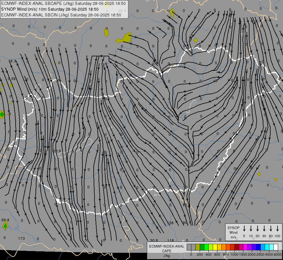Image resolution: width=283 pixels, height=260 pixels.
Task: Pick the bright magenta swatch after the 1500 tick
Action: (245, 247)
